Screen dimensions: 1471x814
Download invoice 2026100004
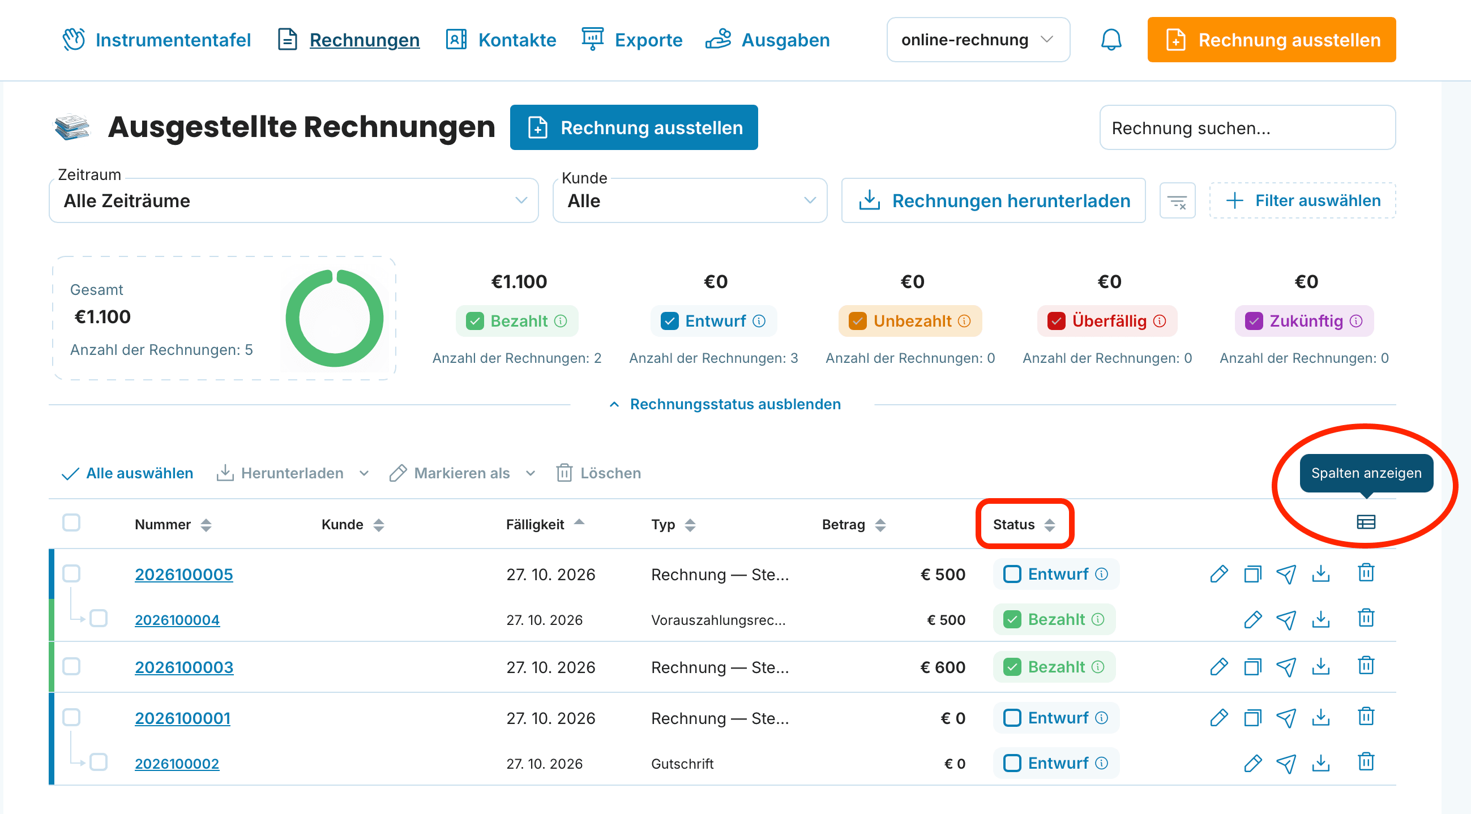tap(1321, 619)
